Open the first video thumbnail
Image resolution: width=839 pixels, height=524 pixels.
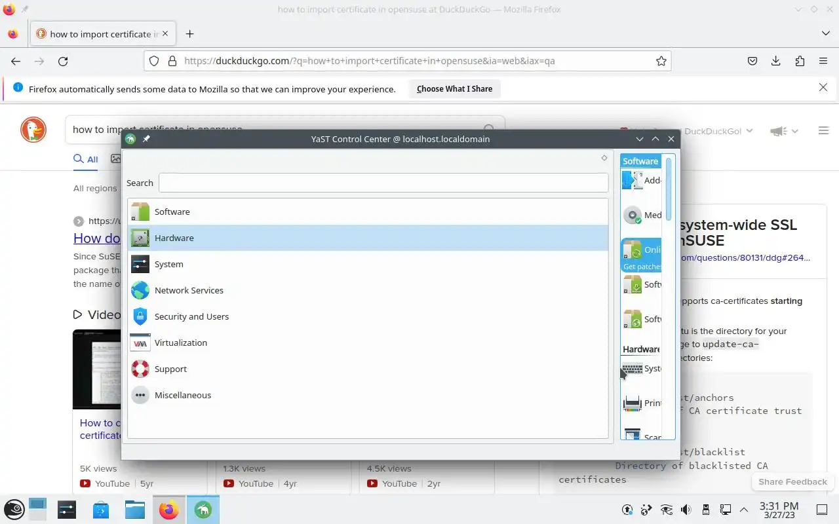point(97,369)
